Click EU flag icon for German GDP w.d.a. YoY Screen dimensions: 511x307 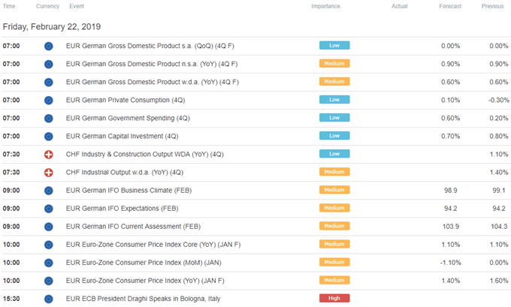click(x=49, y=83)
